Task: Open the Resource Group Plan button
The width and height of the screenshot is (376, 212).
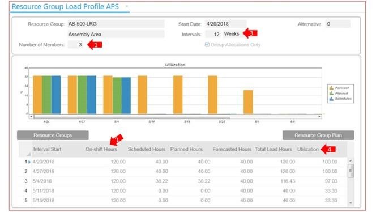Action: (318, 135)
